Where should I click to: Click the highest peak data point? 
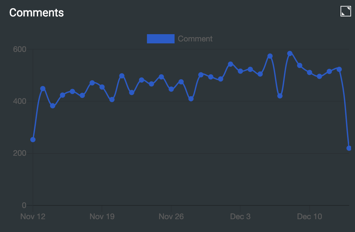(x=290, y=53)
